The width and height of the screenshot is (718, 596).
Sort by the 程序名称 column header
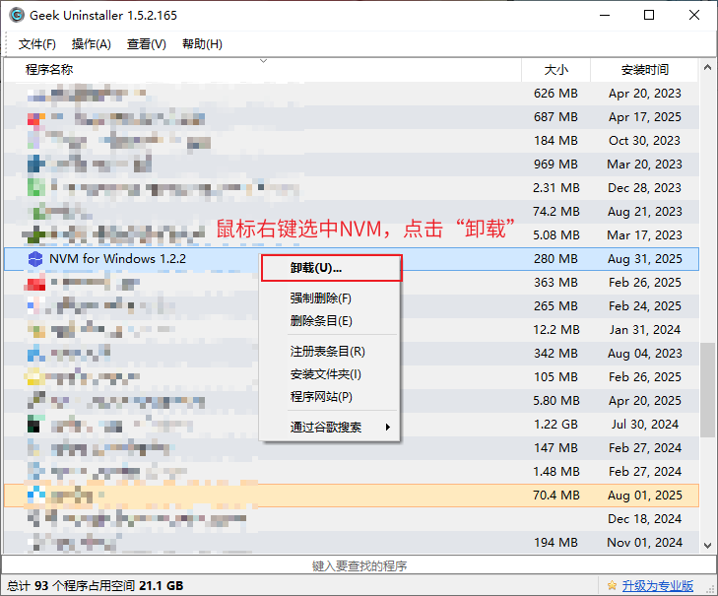[263, 70]
